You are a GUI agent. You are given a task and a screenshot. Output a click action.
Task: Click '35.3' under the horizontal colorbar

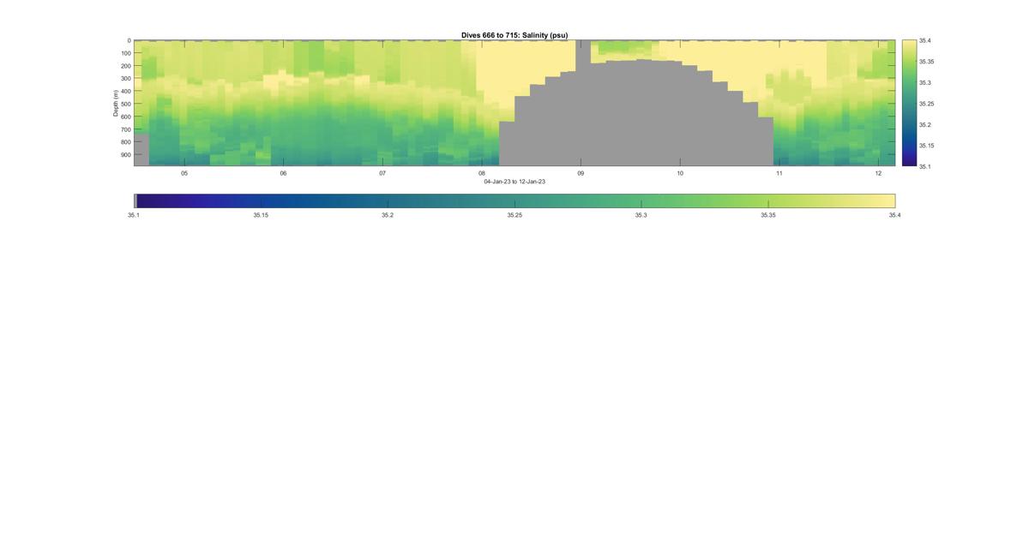(x=641, y=215)
